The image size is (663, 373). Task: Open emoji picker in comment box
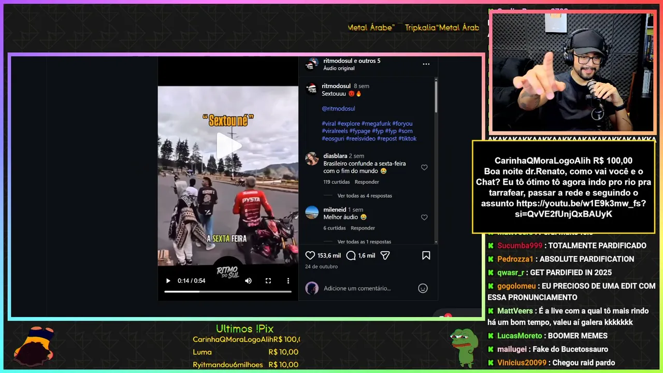(423, 289)
